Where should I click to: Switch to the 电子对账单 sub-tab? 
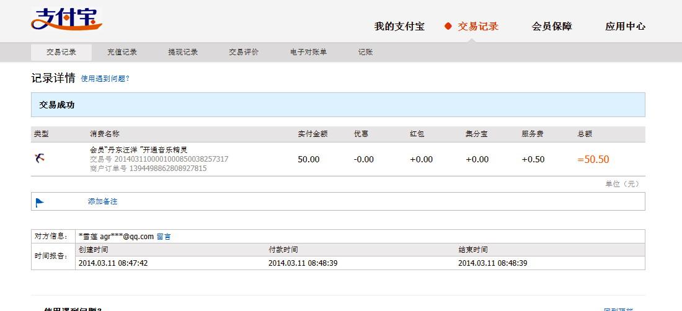(x=308, y=52)
